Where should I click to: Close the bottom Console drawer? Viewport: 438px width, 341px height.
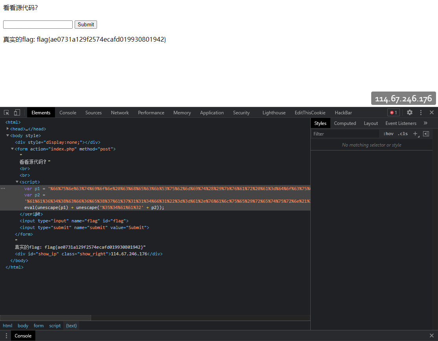(432, 335)
